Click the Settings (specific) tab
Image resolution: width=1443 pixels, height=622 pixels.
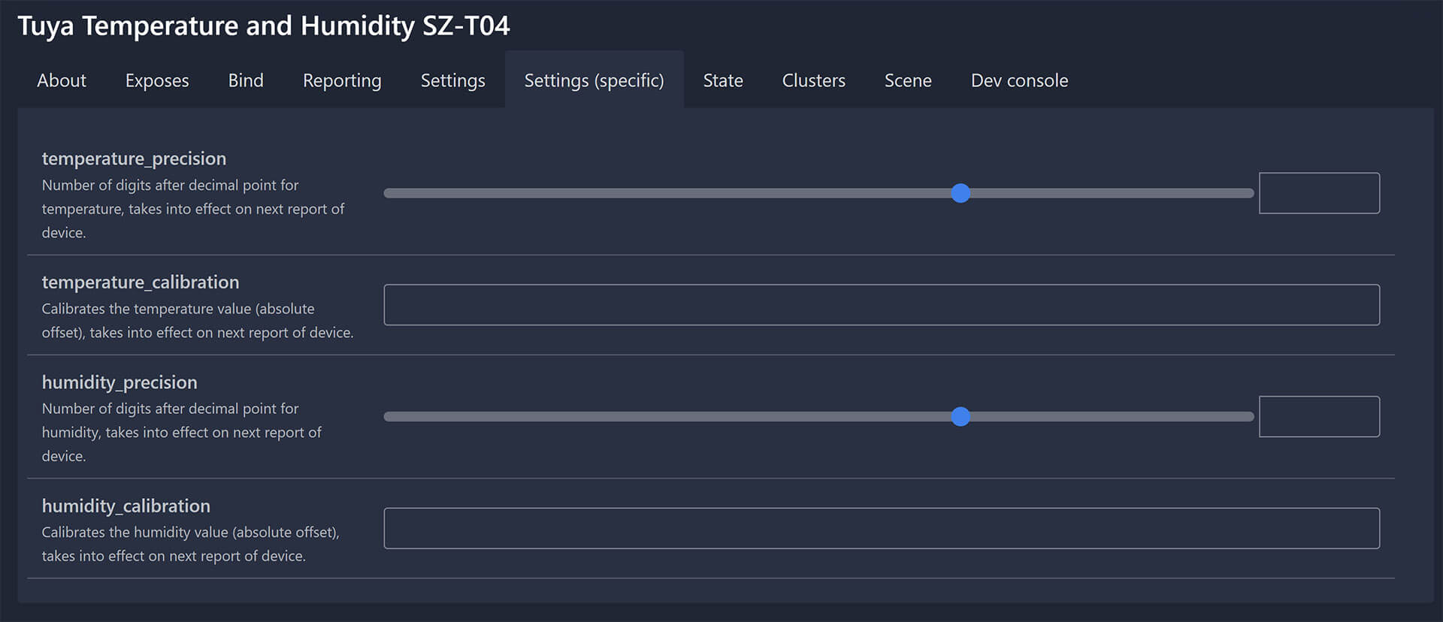tap(594, 80)
